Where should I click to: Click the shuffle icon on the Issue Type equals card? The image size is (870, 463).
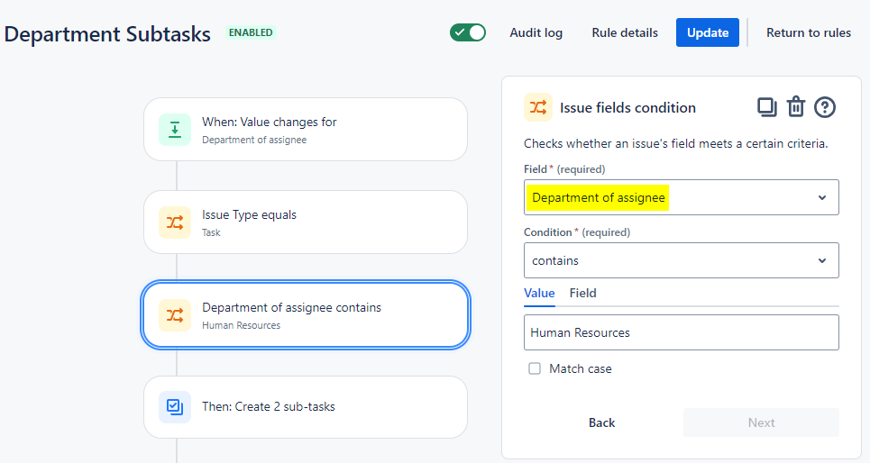point(174,222)
